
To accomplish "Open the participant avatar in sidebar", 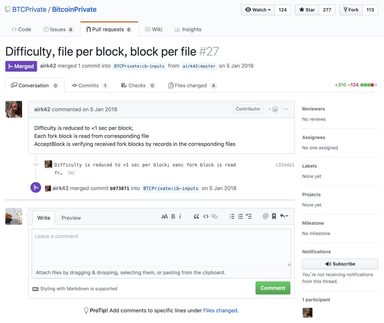I will tap(307, 313).
